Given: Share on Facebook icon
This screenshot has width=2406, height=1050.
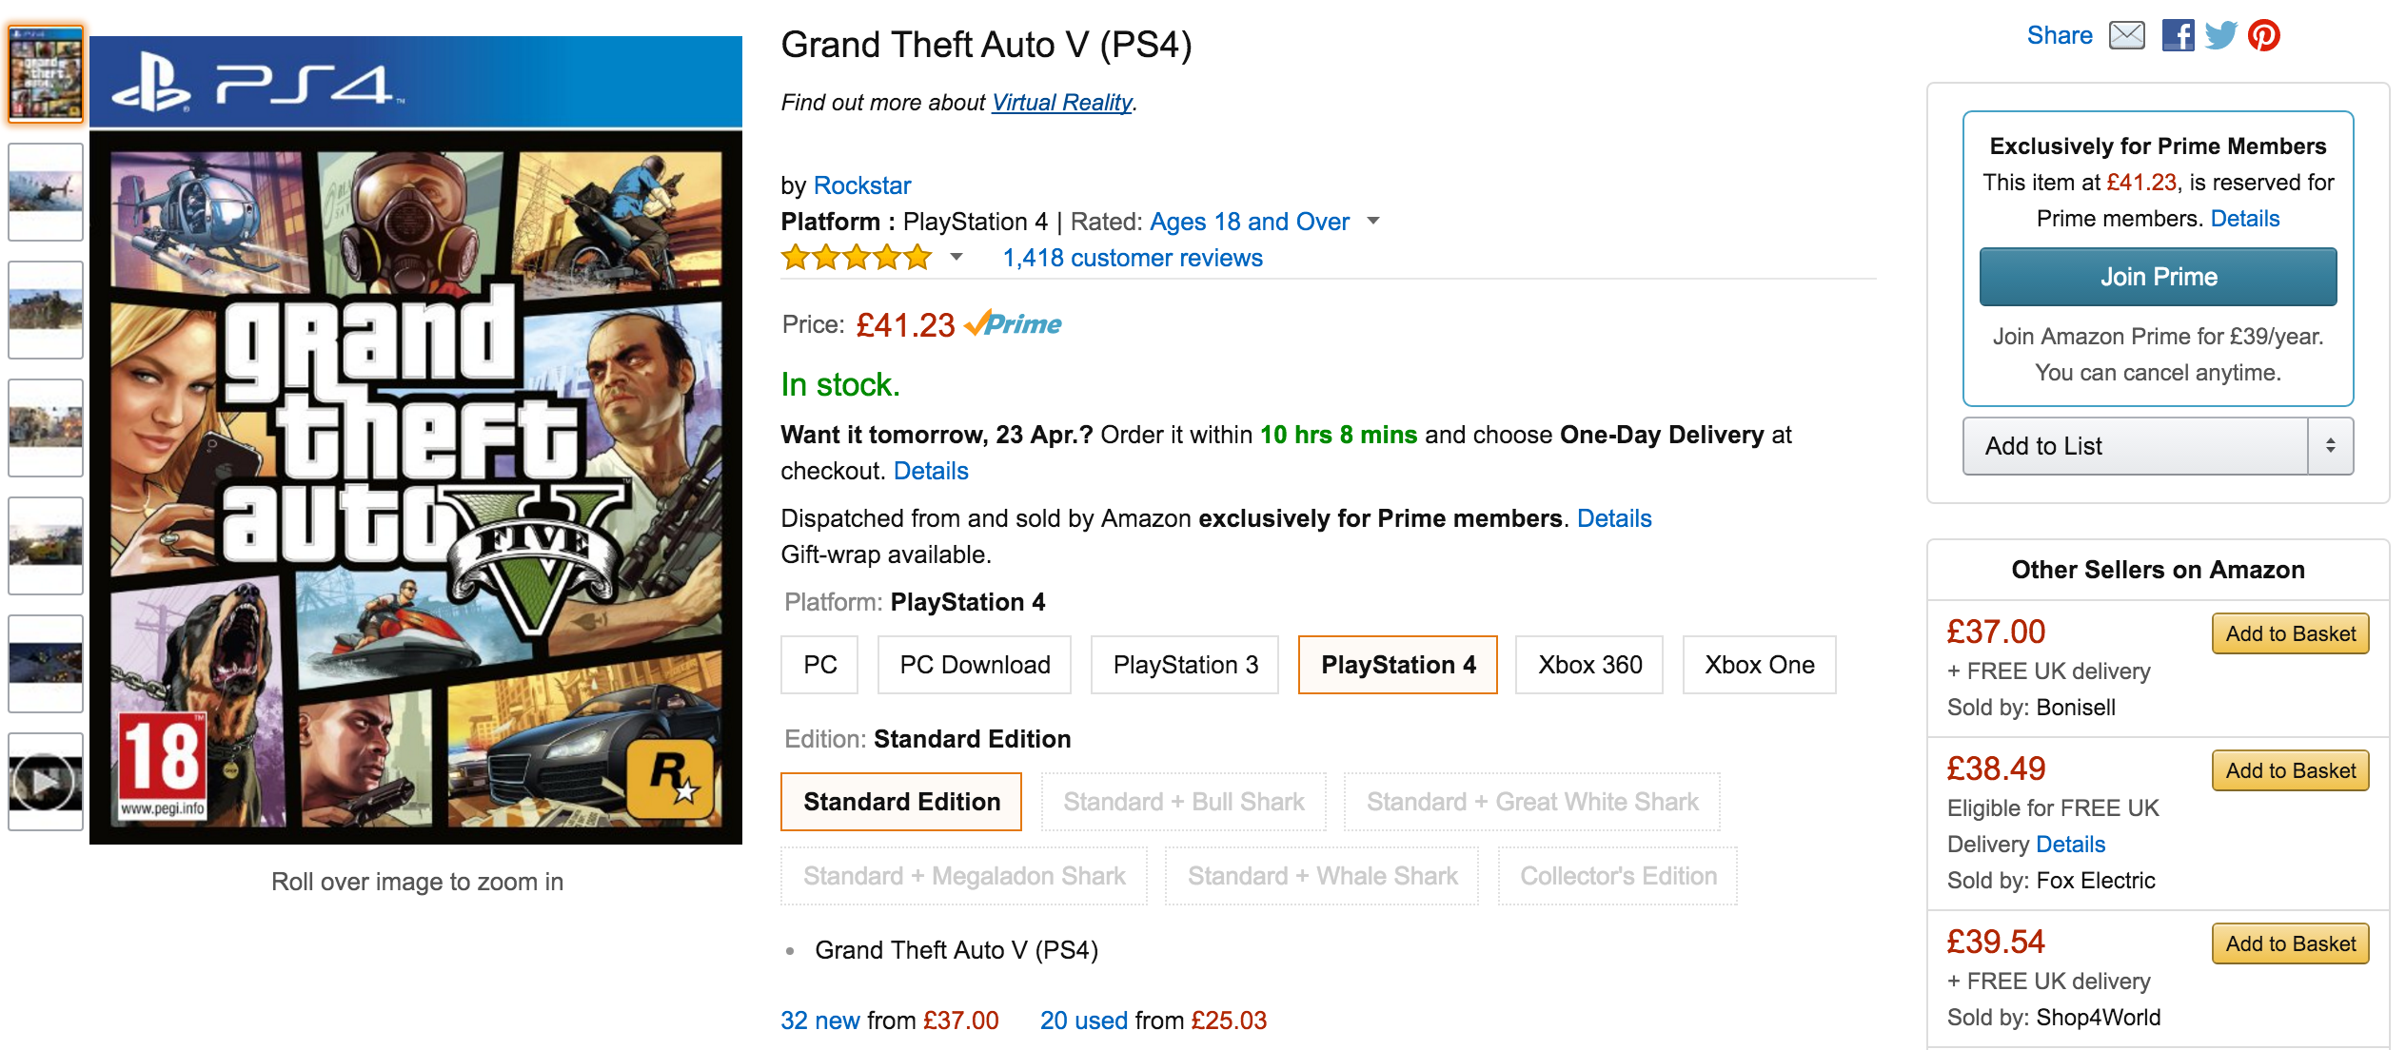Looking at the screenshot, I should pos(2178,35).
